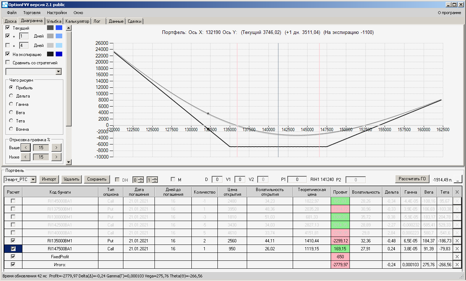The height and width of the screenshot is (281, 466).
Task: Click the days field containing 1
Action: (x=24, y=36)
